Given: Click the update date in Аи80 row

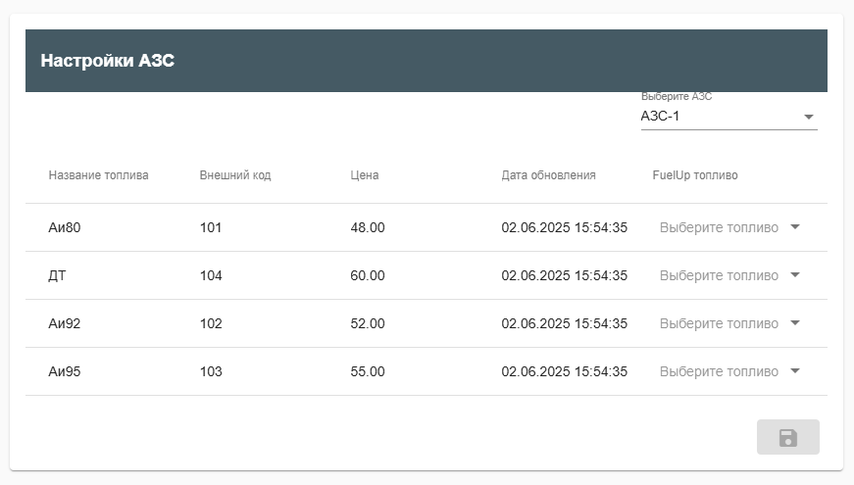Looking at the screenshot, I should (x=564, y=227).
